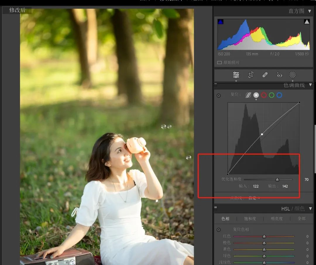Open the Masking dotted-circle tool
This screenshot has height=265, width=316.
click(x=293, y=75)
